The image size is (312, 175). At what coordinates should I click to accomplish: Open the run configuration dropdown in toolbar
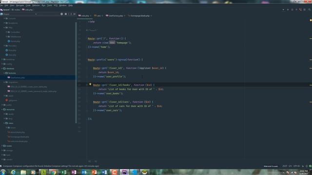tap(283, 10)
